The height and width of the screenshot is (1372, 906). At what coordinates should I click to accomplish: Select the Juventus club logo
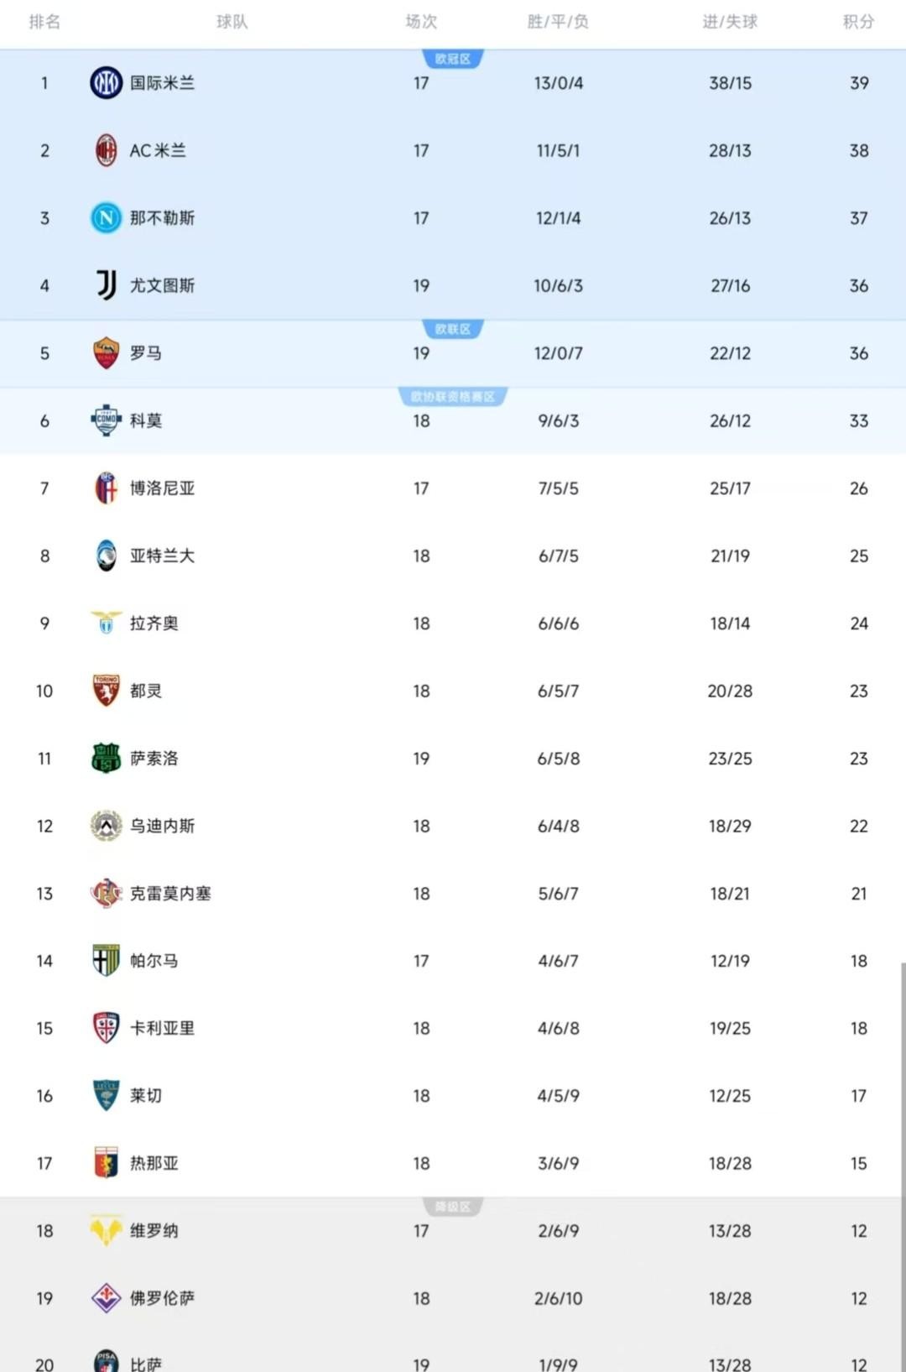coord(106,285)
